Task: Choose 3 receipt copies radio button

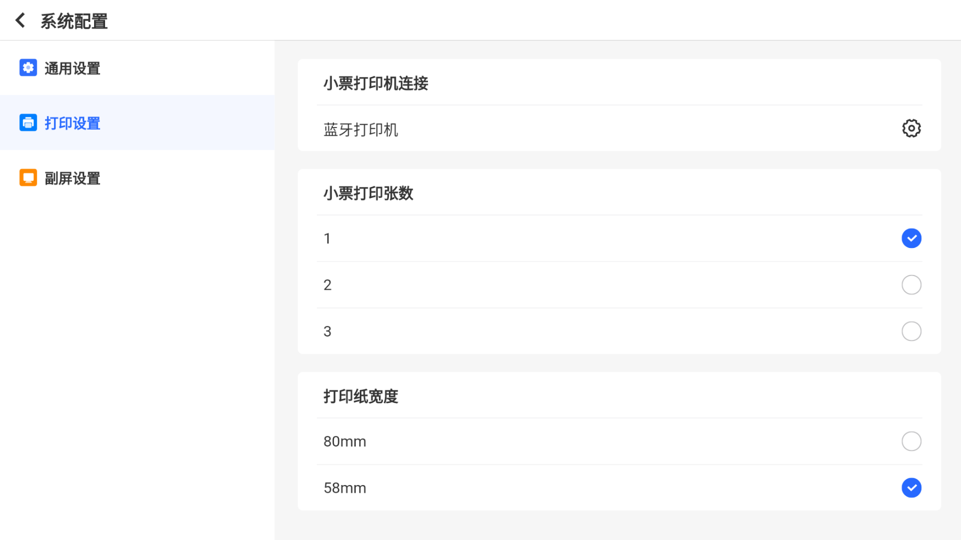Action: coord(911,331)
